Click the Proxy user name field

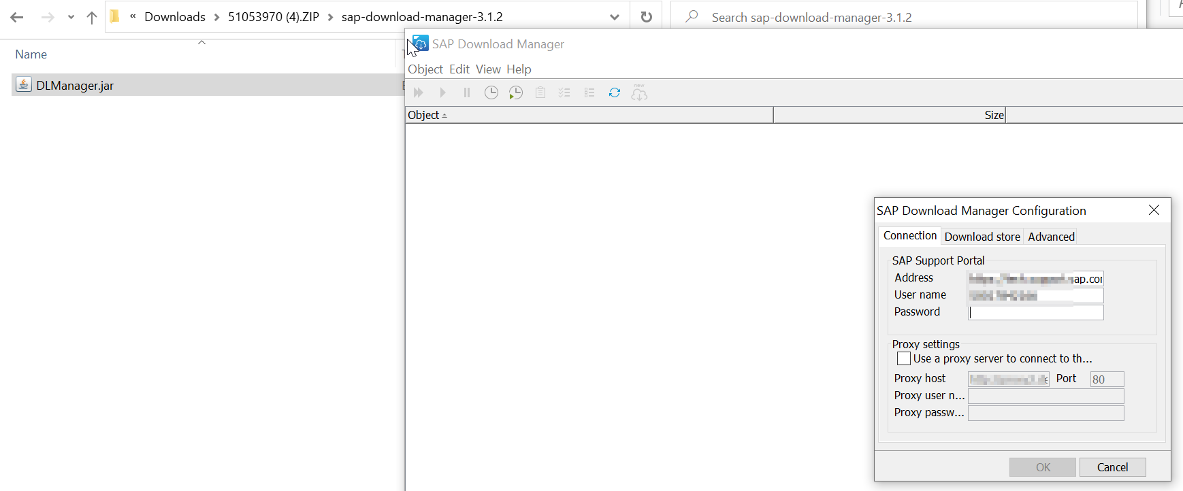click(1046, 396)
